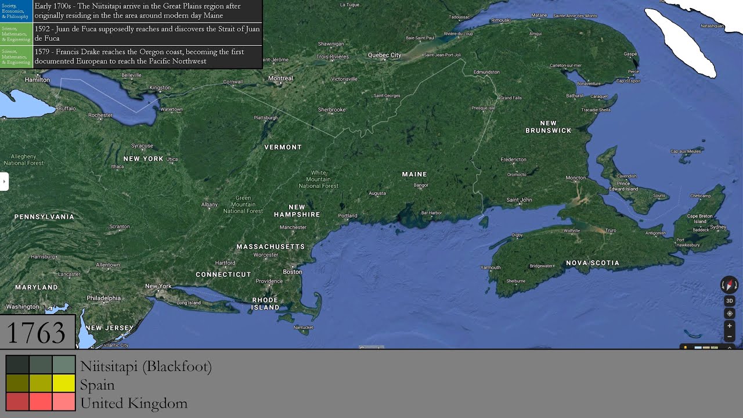The height and width of the screenshot is (418, 743).
Task: Click the MASSACHUSETTS state label
Action: point(270,247)
